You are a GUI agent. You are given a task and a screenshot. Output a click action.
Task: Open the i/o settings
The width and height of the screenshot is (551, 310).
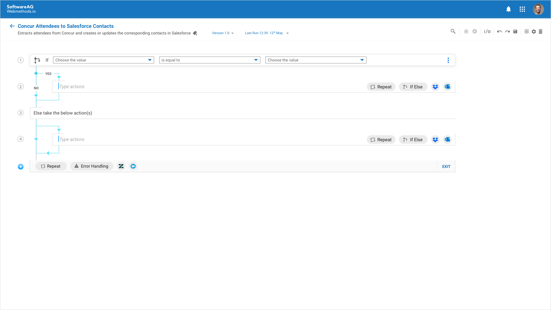(x=487, y=31)
